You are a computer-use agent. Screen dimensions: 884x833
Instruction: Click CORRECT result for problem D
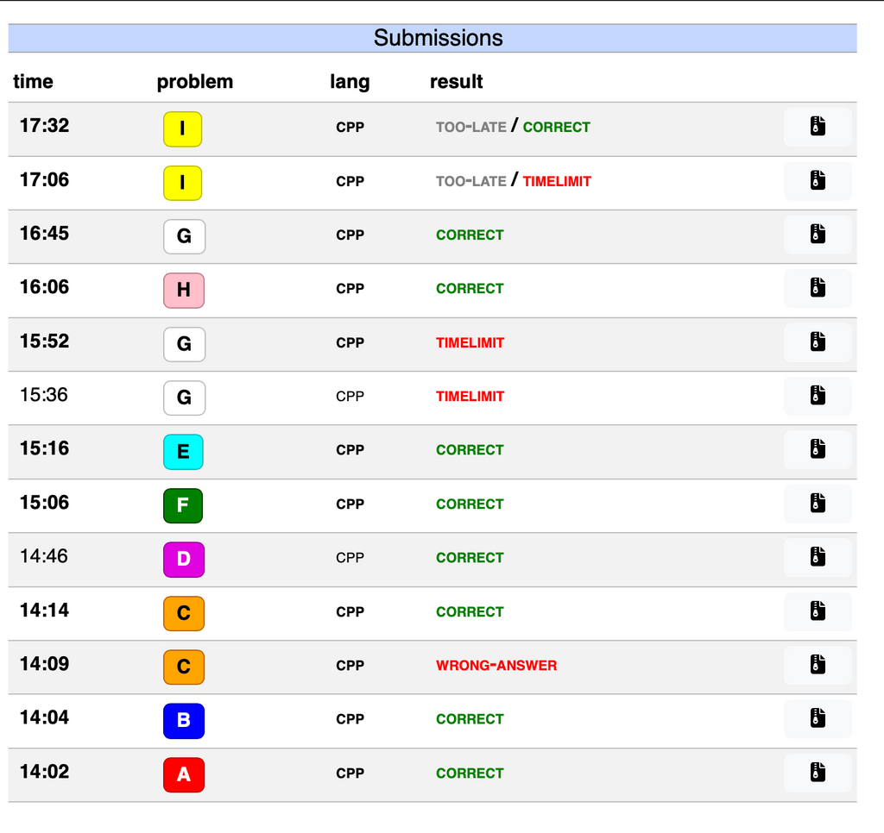(x=470, y=558)
